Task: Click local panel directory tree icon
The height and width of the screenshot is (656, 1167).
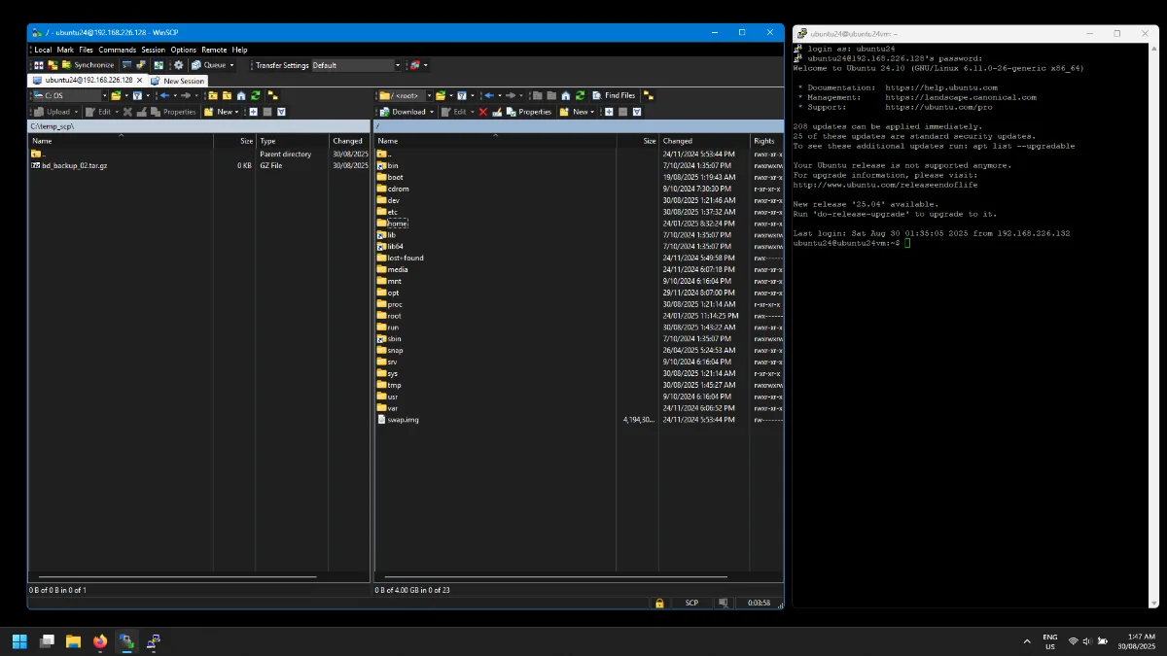Action: (272, 95)
